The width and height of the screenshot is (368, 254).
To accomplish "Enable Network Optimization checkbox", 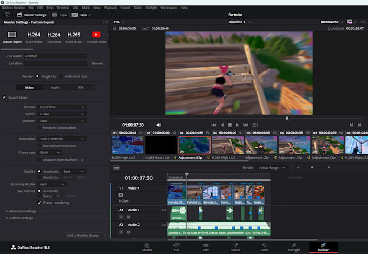I will coord(39,128).
